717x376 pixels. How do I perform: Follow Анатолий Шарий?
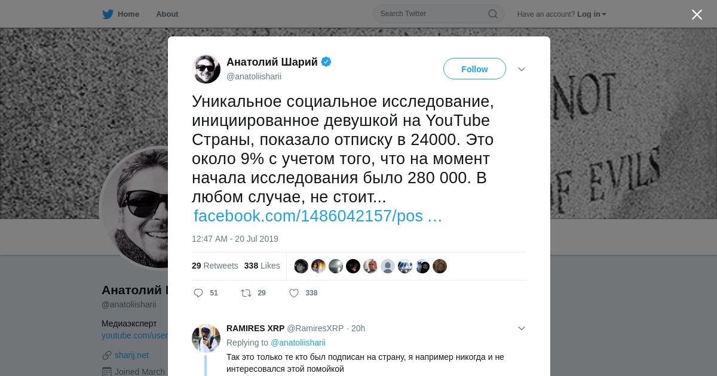point(474,69)
